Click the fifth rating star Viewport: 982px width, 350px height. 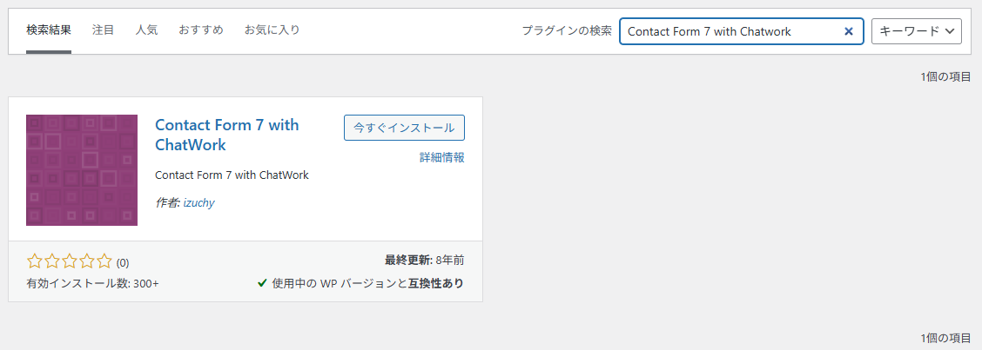(x=104, y=261)
